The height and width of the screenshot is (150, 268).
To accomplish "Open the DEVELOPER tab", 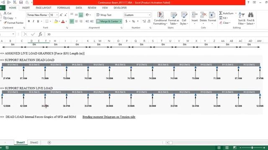I will pyautogui.click(x=120, y=8).
